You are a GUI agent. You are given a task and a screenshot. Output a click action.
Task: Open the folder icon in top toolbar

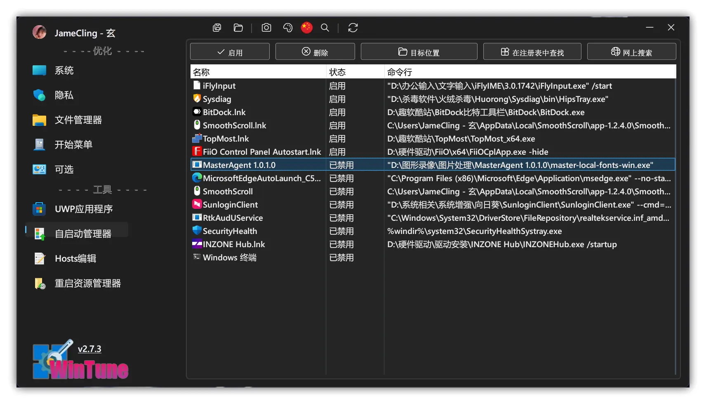coord(238,28)
